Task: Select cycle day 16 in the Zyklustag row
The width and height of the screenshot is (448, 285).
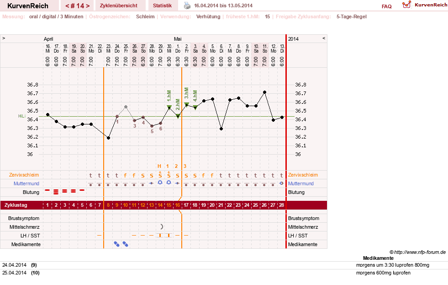Action: pyautogui.click(x=178, y=205)
